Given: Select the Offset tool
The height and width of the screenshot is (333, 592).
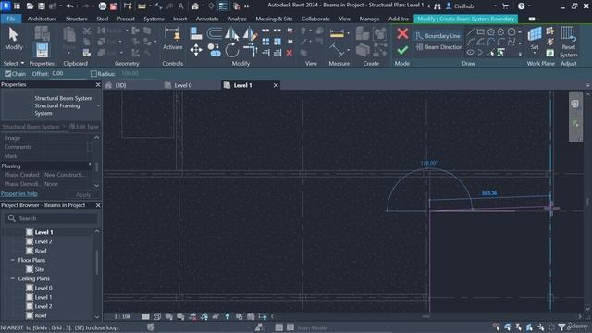Looking at the screenshot, I should click(214, 33).
